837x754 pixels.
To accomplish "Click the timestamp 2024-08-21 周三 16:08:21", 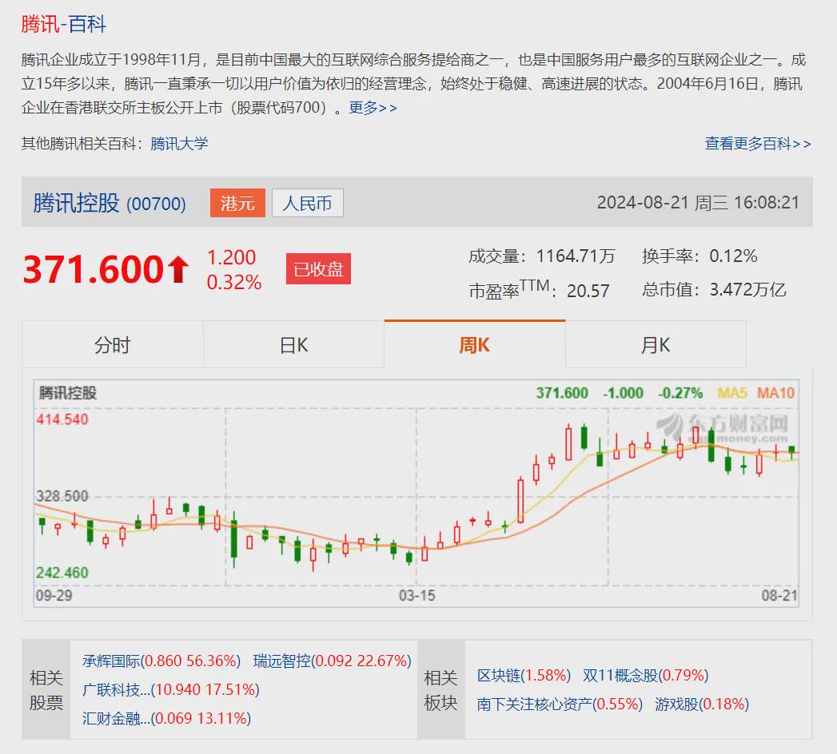I will coord(698,203).
